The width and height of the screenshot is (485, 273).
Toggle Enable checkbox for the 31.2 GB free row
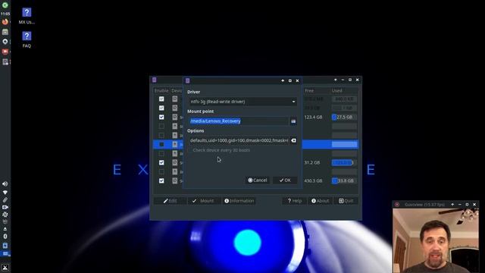pos(161,162)
